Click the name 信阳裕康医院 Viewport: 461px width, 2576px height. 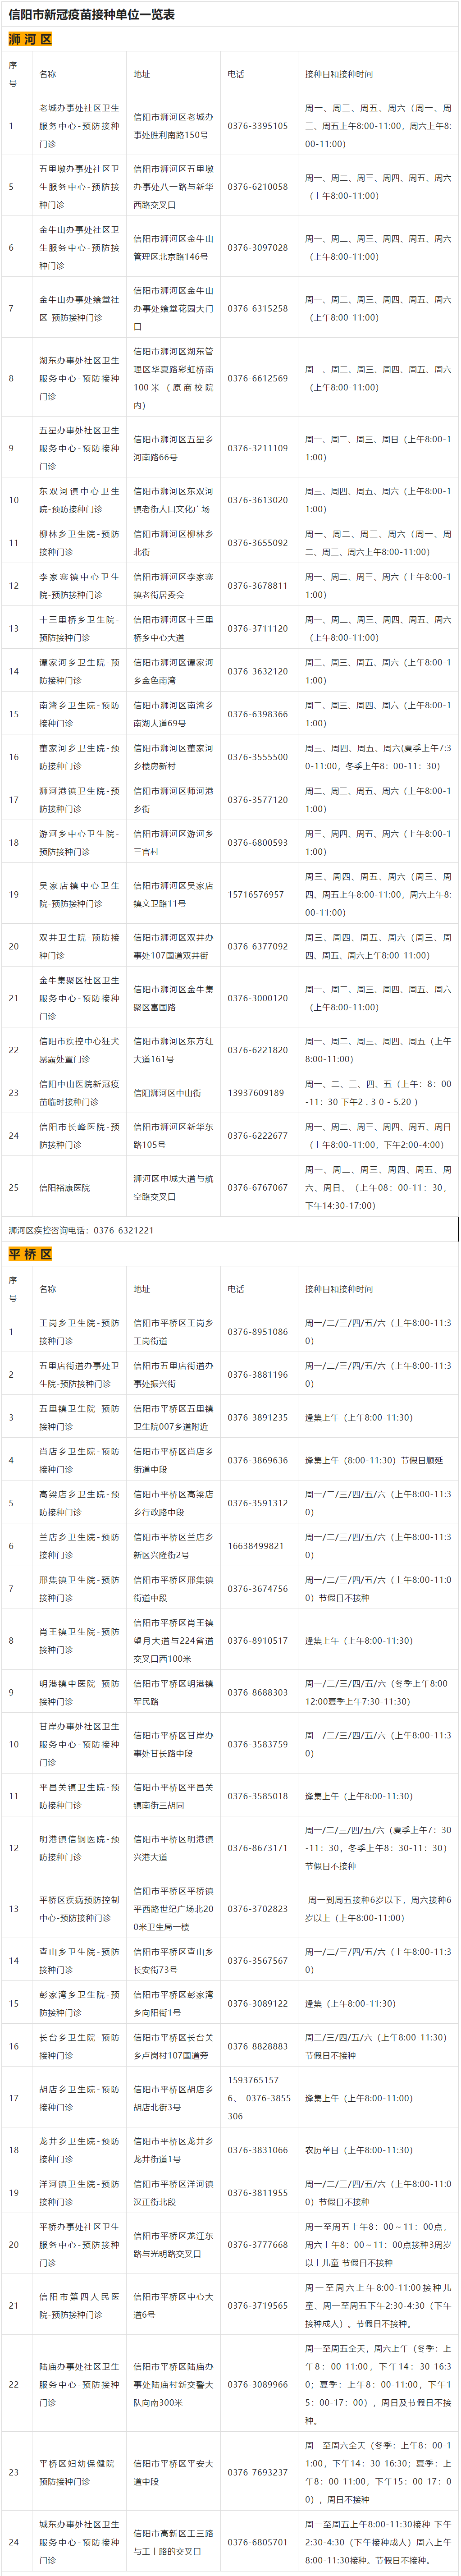(x=65, y=1188)
